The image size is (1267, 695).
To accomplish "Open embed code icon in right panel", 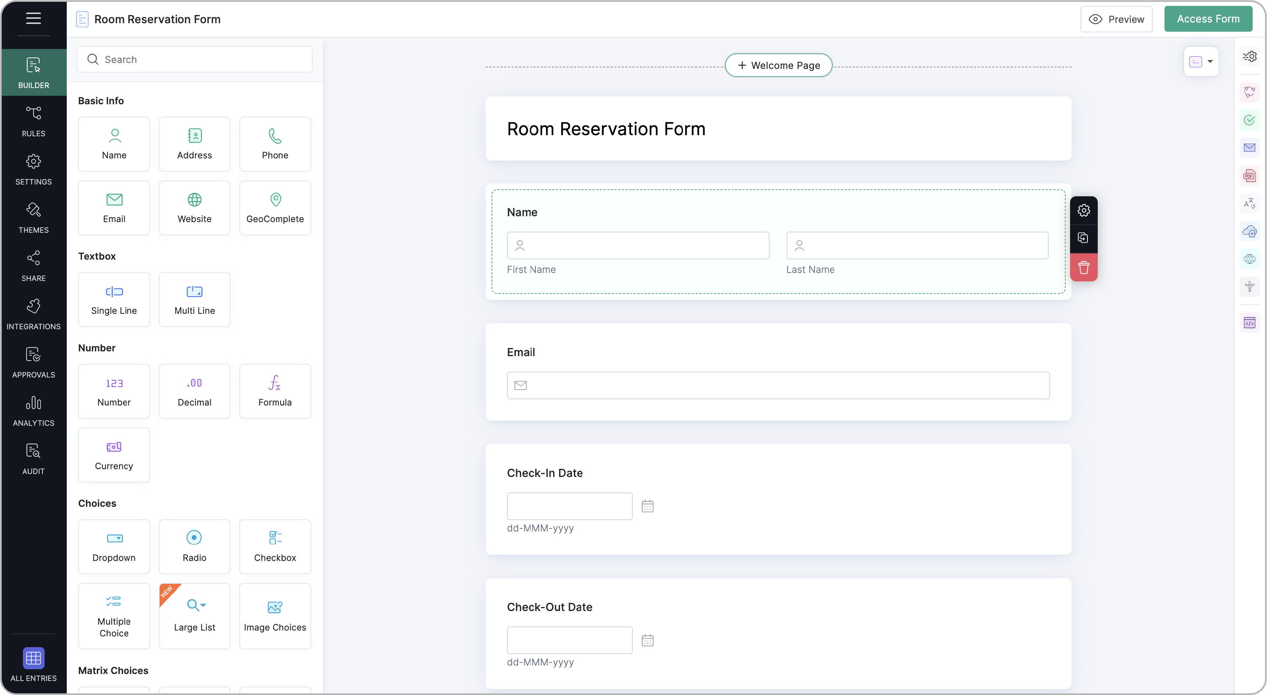I will point(1250,323).
